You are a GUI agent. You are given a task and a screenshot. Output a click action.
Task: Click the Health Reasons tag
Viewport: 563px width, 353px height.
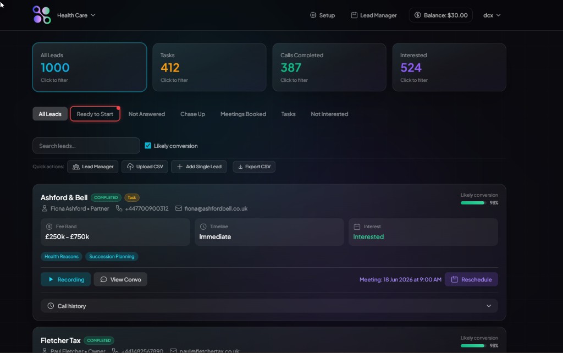[x=62, y=256]
